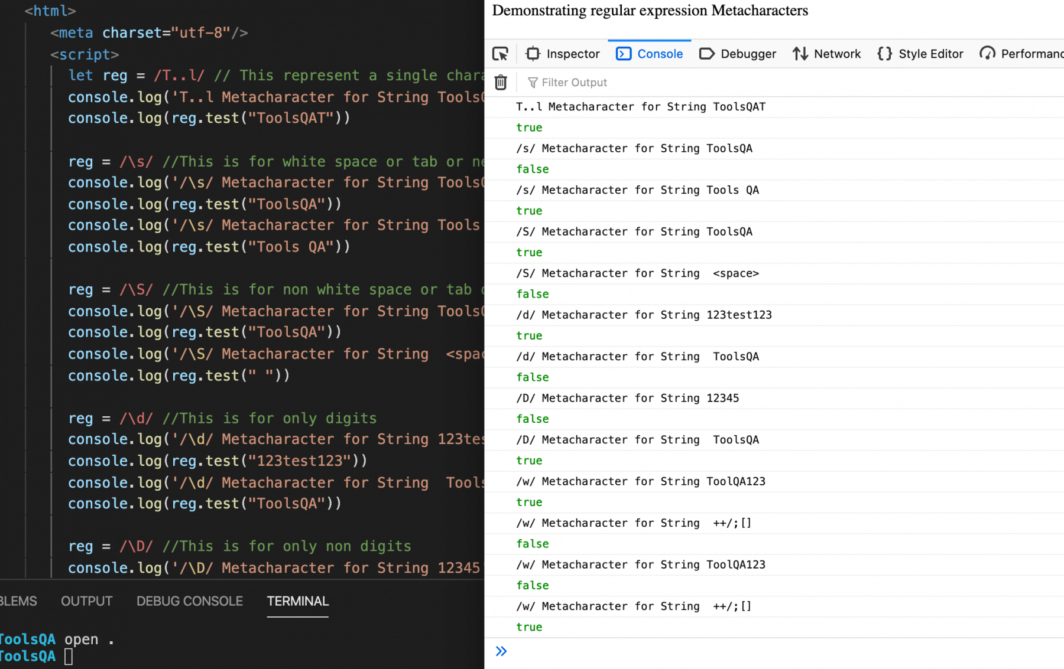
Task: Click 'ToolsQA open .' terminal line
Action: tap(57, 639)
